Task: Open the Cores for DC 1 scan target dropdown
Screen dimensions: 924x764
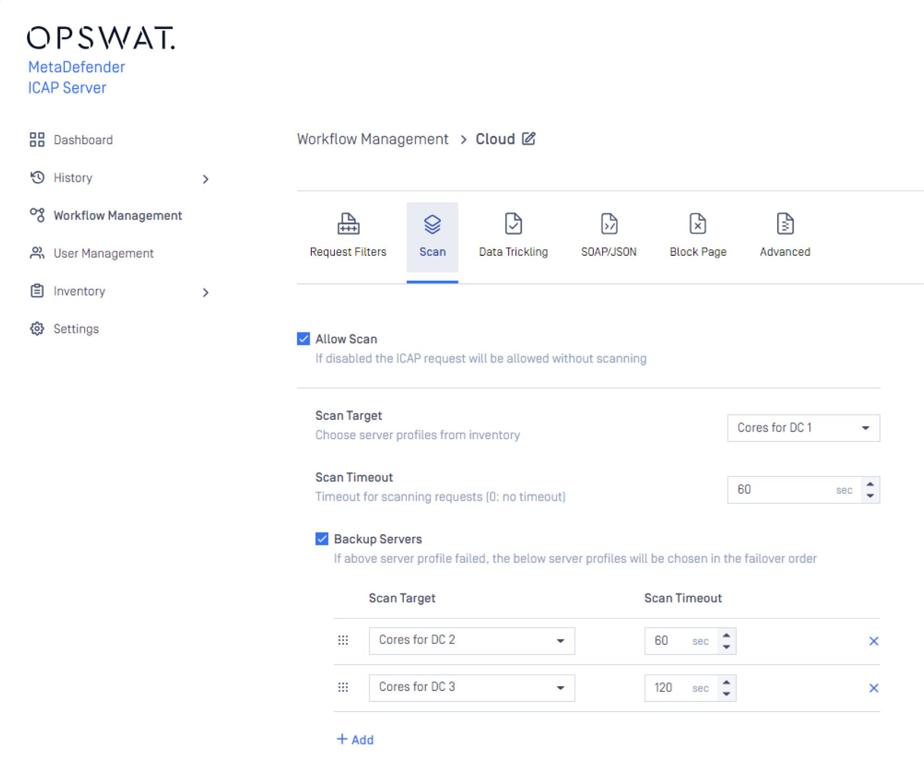Action: point(803,428)
